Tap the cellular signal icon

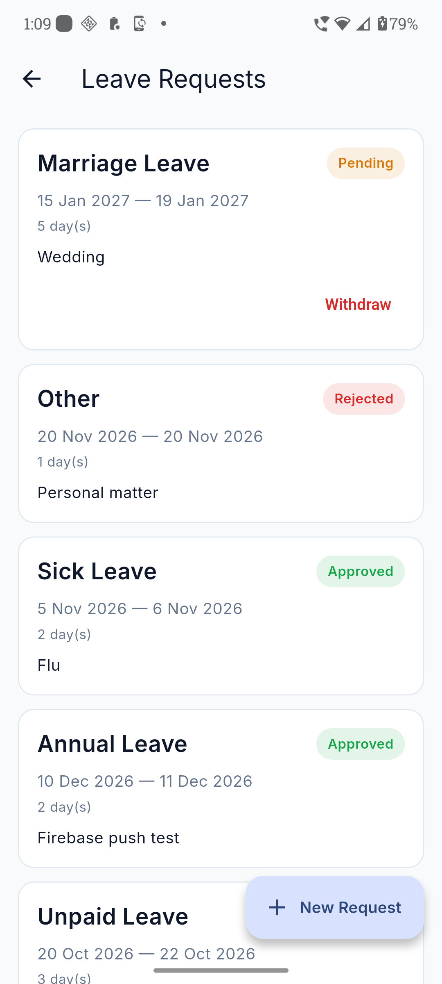[x=363, y=24]
